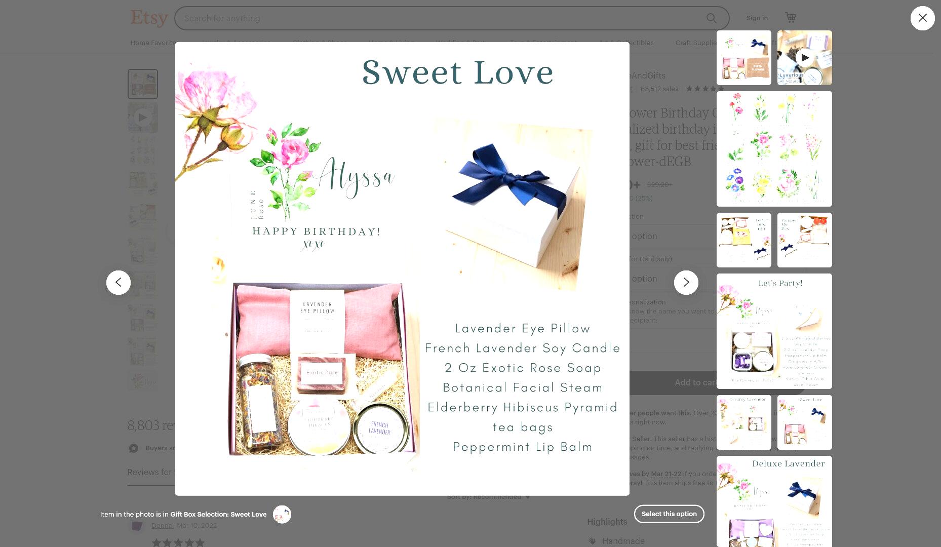Advance to next photo with right arrow
Viewport: 941px width, 547px height.
(686, 282)
